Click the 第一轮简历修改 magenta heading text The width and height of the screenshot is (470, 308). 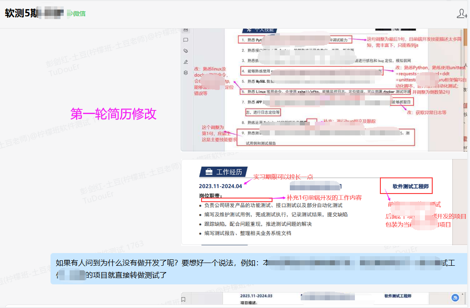tap(113, 114)
